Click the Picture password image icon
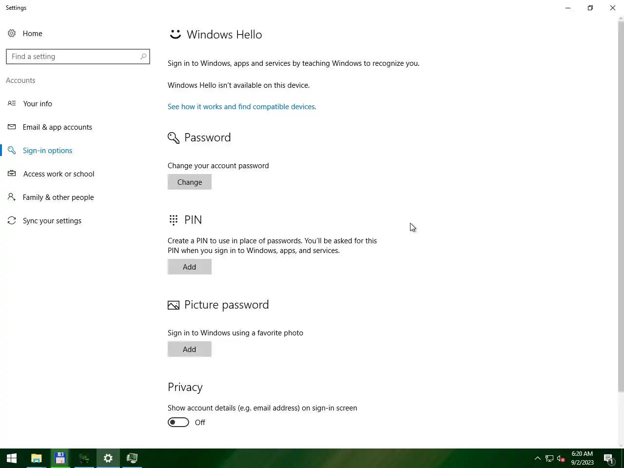This screenshot has width=624, height=468. [x=174, y=305]
